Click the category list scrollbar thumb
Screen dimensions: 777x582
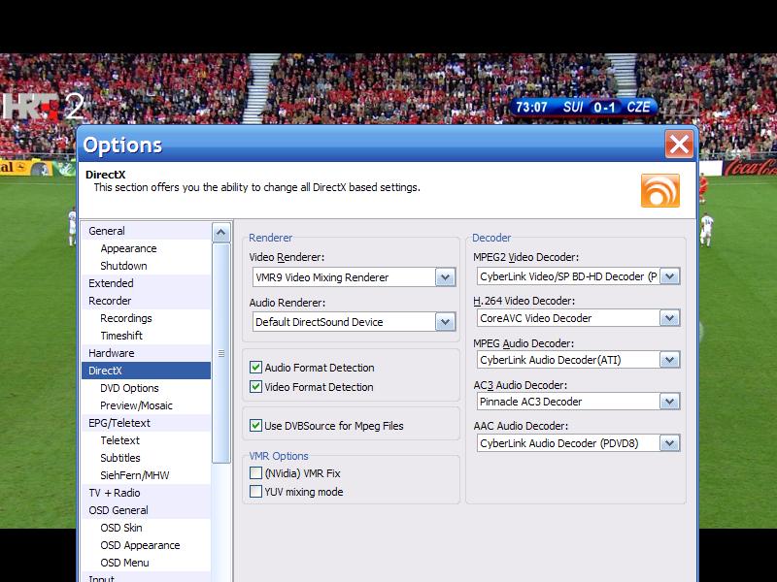click(221, 353)
